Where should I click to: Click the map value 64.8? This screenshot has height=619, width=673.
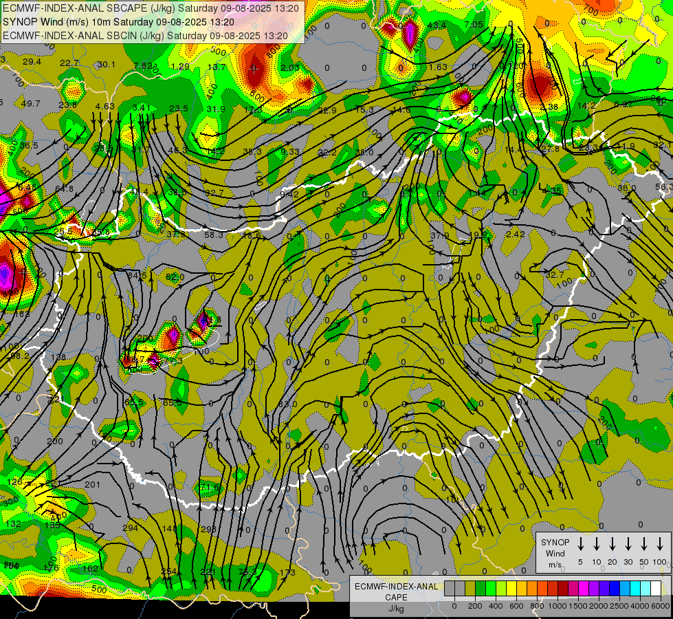pyautogui.click(x=64, y=188)
